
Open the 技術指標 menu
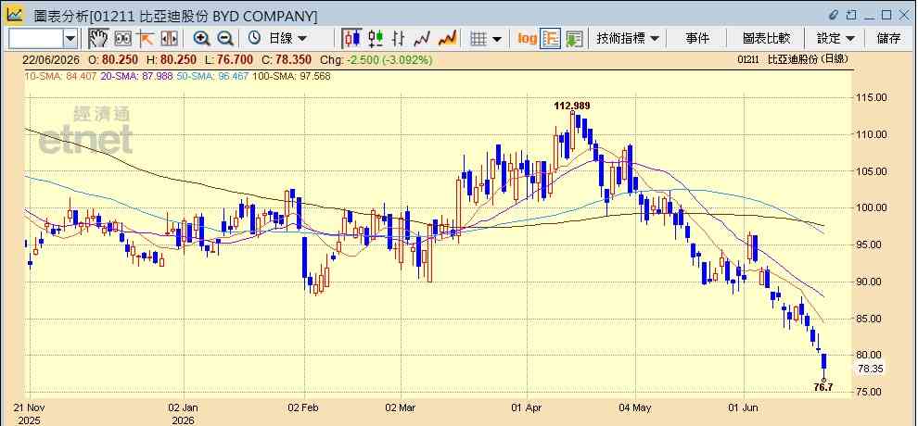[x=628, y=39]
